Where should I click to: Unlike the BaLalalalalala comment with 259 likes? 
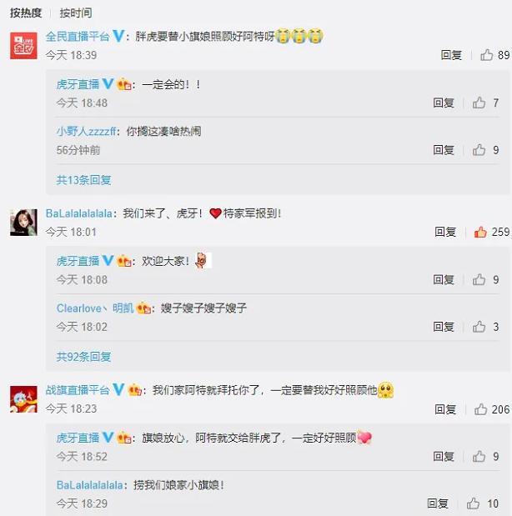click(x=480, y=232)
